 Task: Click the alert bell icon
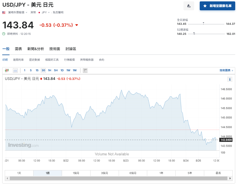point(189,6)
